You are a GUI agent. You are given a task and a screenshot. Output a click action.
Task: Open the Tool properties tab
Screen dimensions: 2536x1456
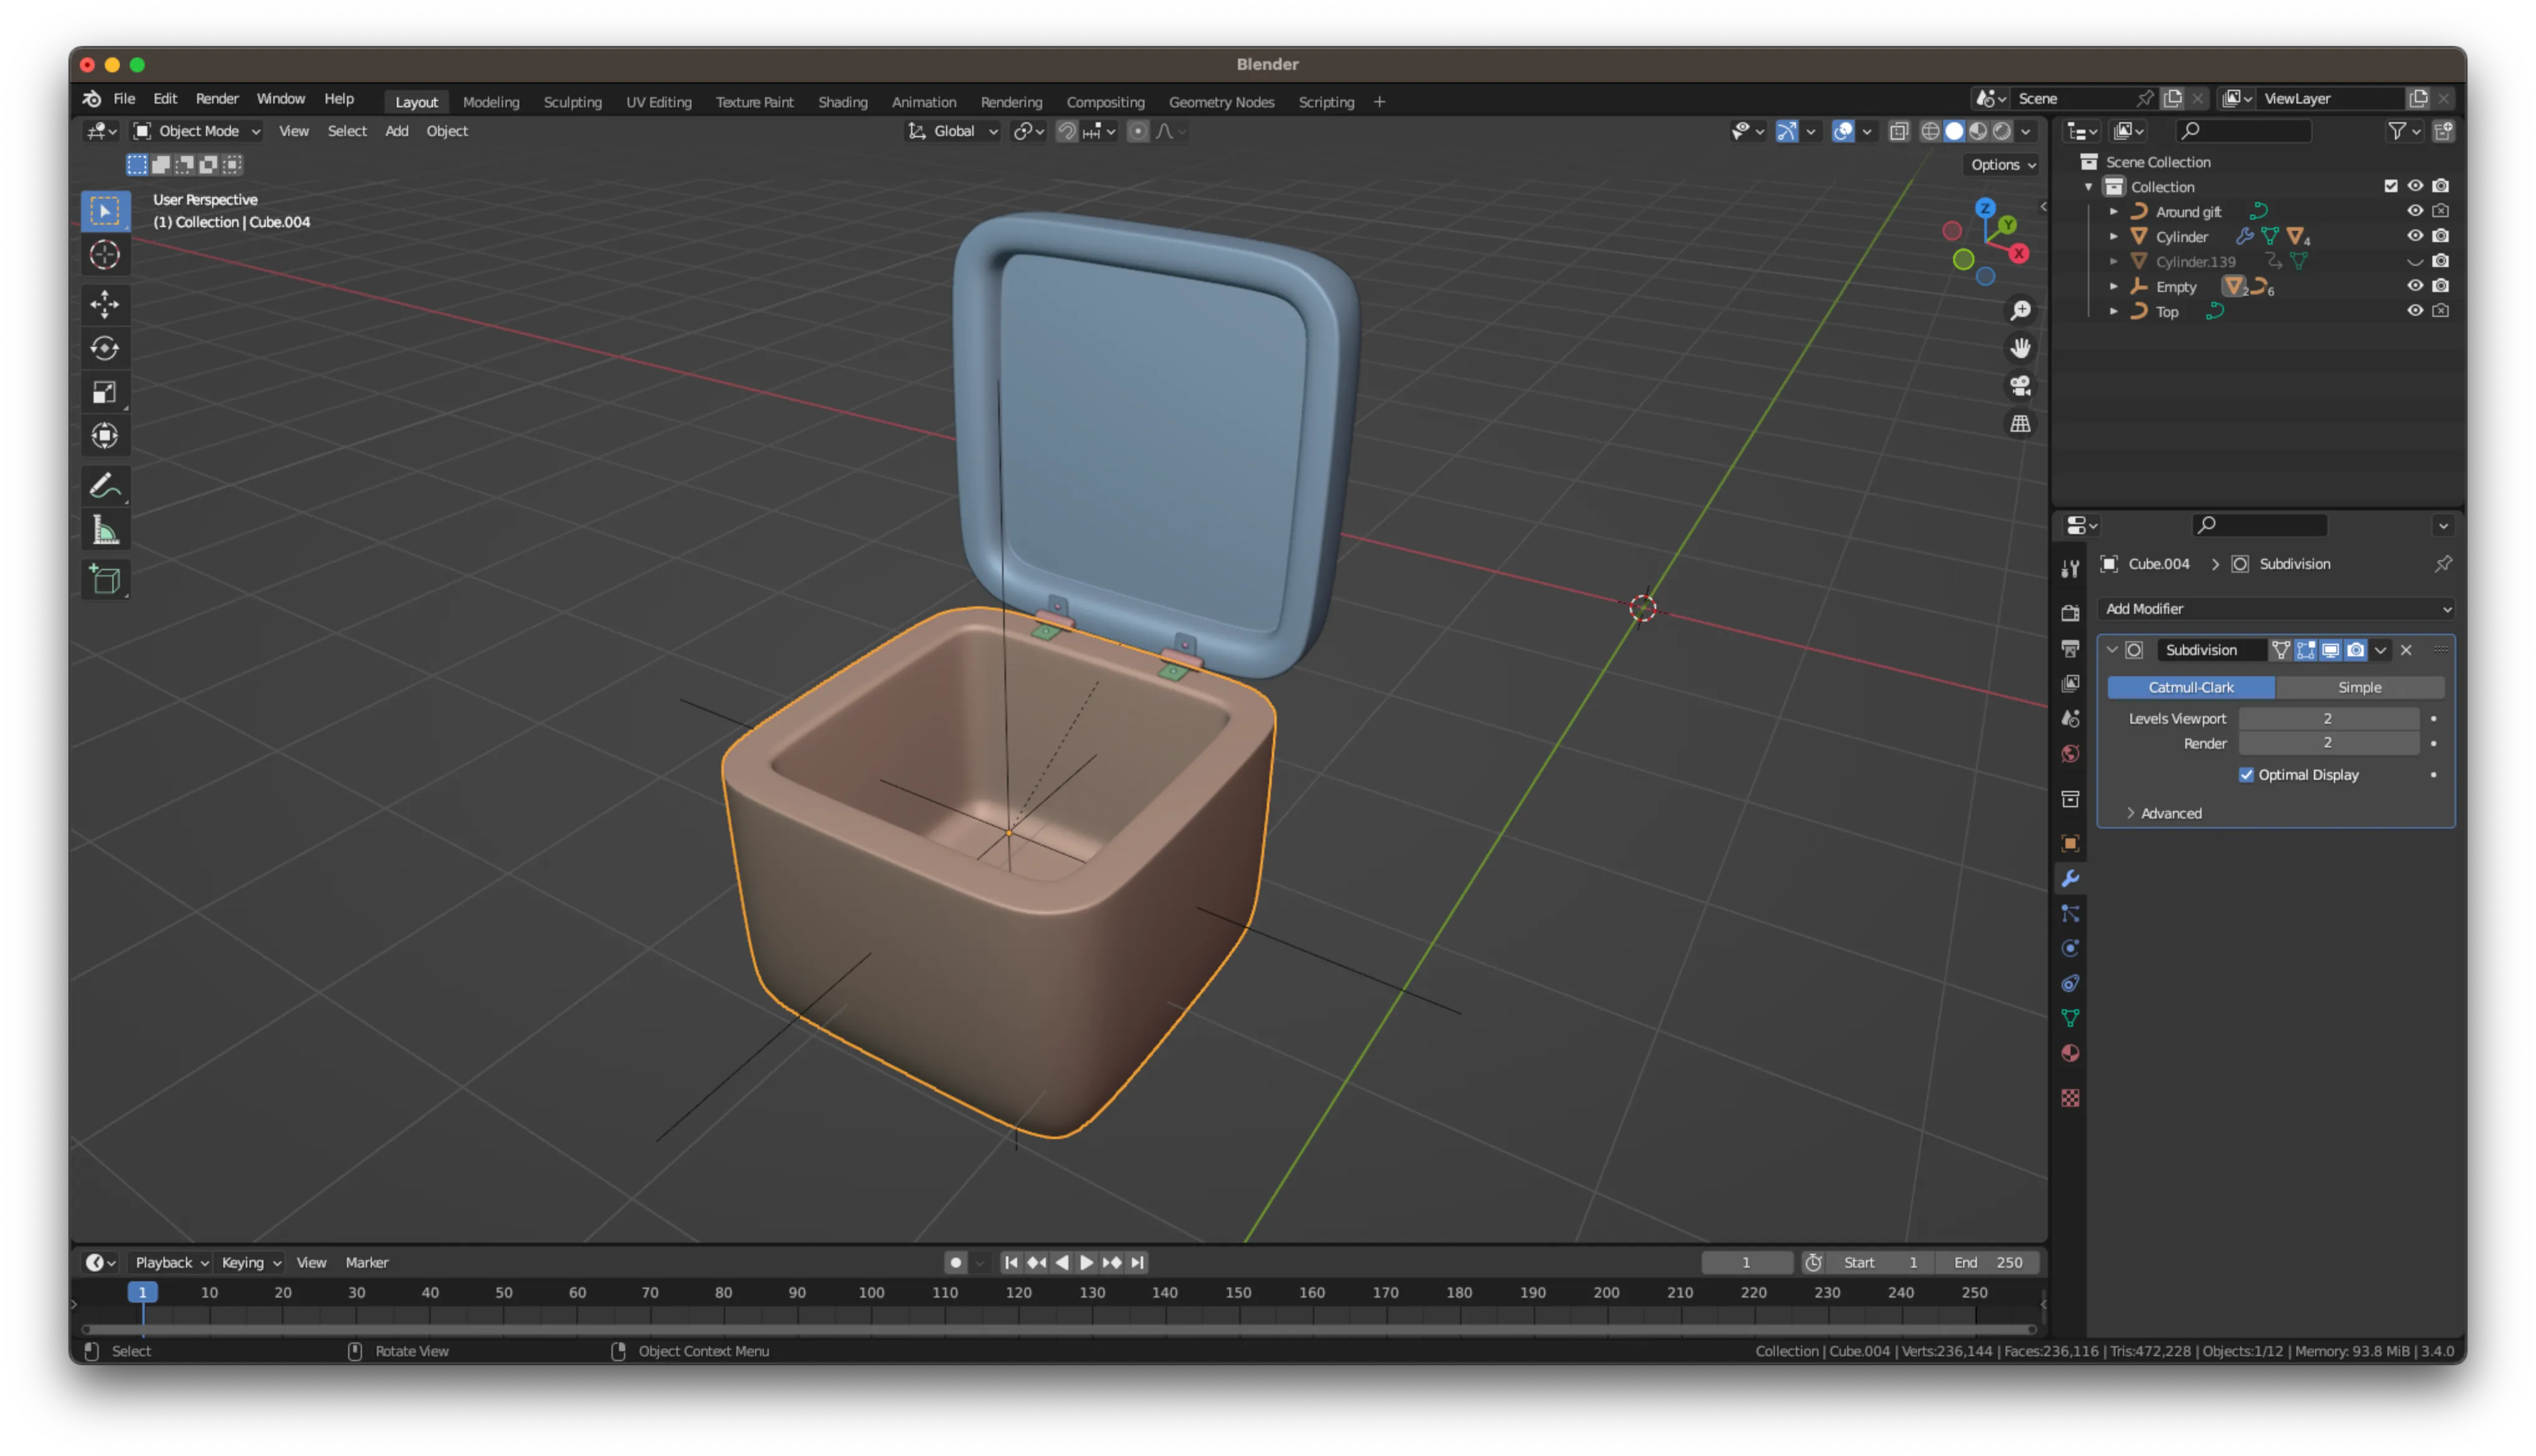[2070, 569]
